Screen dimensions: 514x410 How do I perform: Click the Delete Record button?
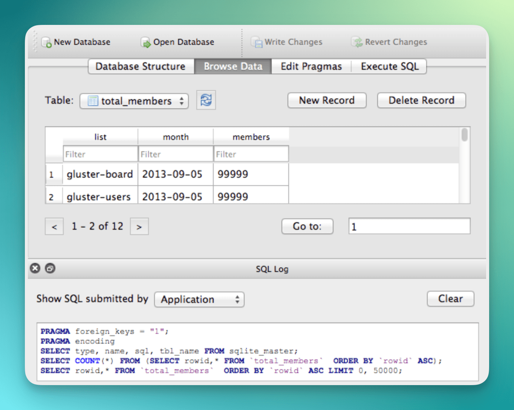click(x=421, y=100)
